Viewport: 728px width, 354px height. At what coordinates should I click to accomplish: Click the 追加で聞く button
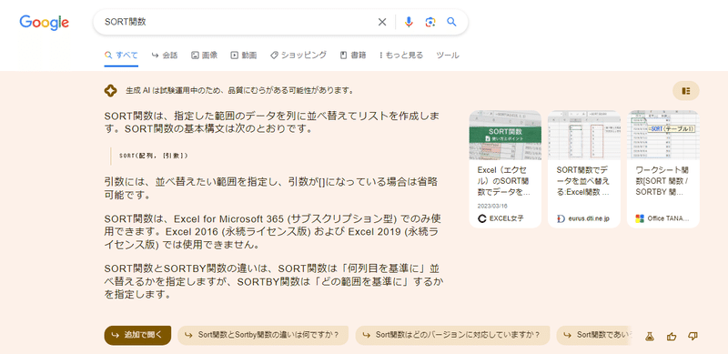click(x=137, y=336)
